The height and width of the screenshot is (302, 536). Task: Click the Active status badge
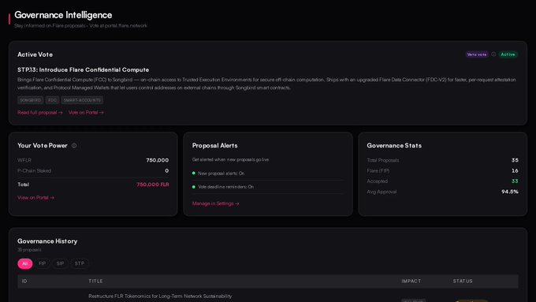pos(508,54)
